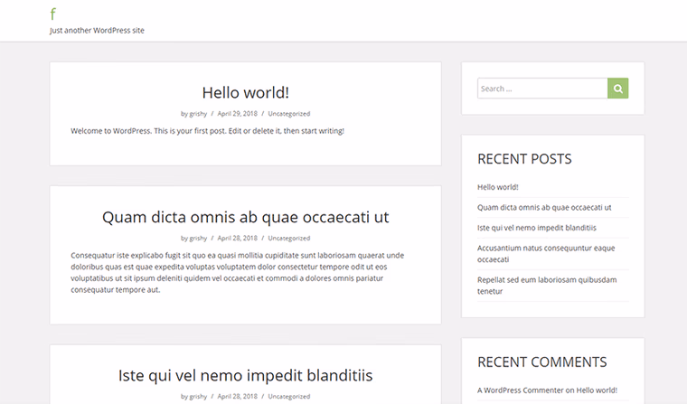The image size is (687, 404).
Task: Open 'Accusantium natus consequuntur eaque occaecati' recent post
Action: (545, 253)
